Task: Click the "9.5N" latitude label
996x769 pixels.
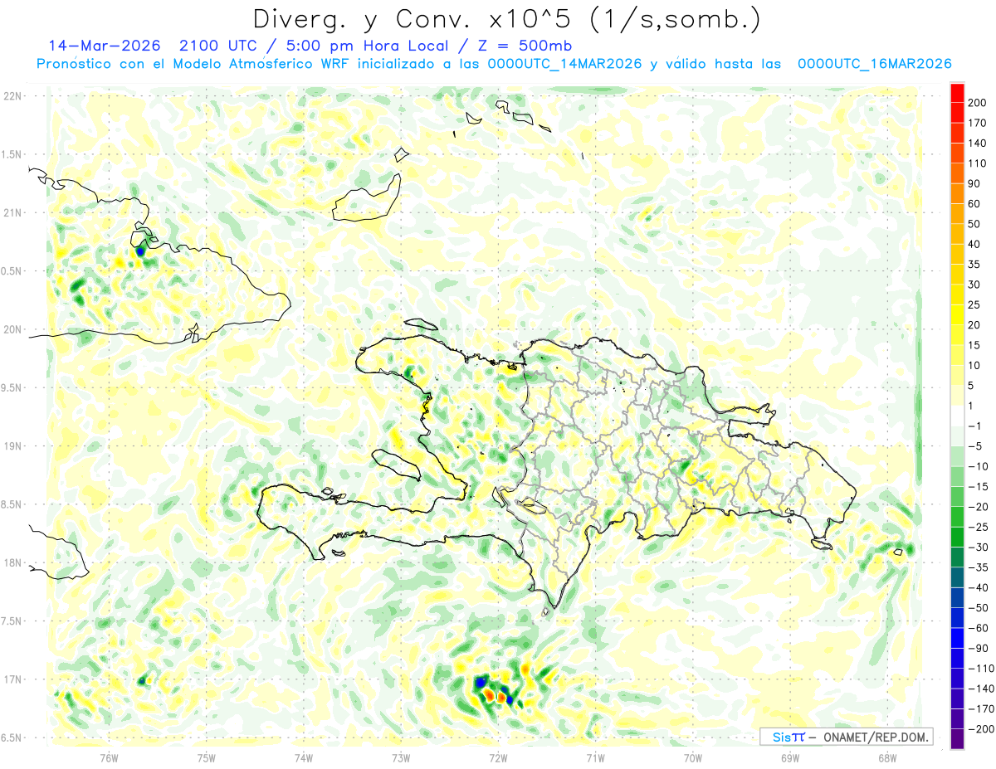Action: click(x=12, y=388)
